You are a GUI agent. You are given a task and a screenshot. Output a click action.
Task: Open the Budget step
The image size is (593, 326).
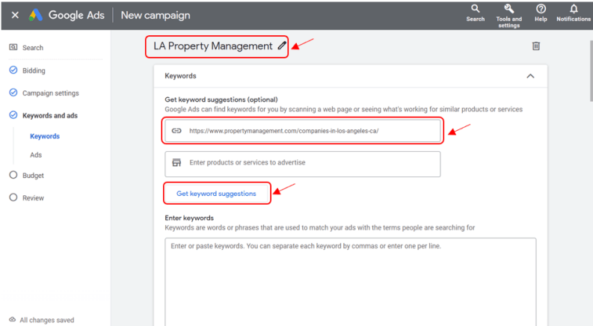point(33,175)
